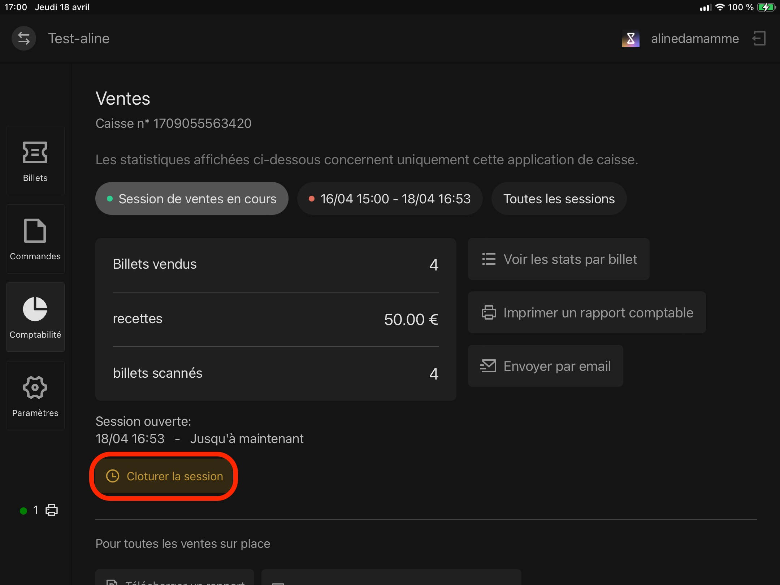Screen dimensions: 780x585
Task: Tap the printer count number 1
Action: (x=36, y=510)
